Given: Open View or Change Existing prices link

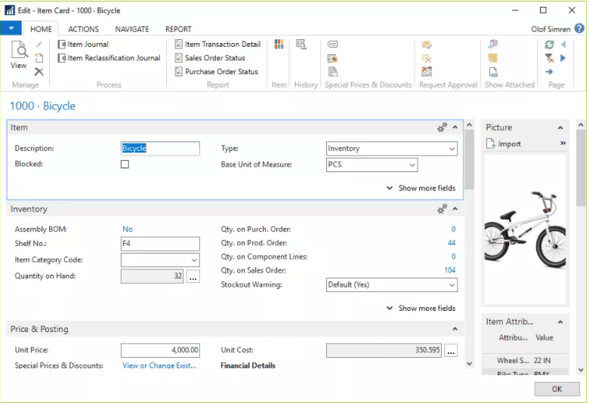Looking at the screenshot, I should (159, 365).
